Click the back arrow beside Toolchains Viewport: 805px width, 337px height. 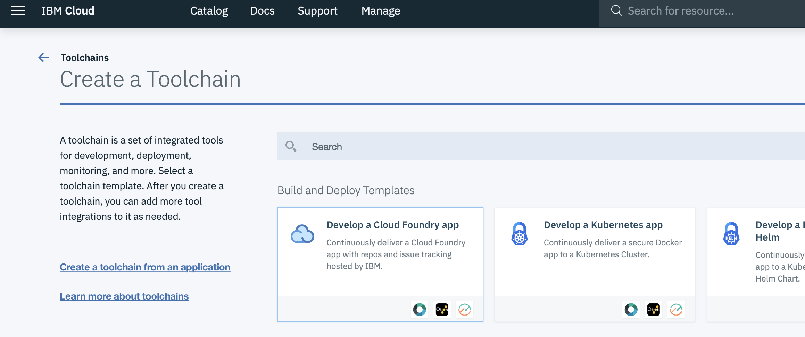[43, 58]
